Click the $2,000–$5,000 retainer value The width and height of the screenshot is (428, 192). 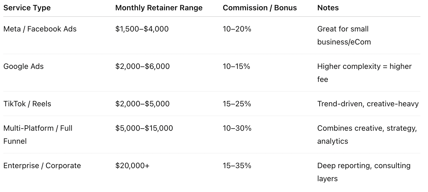[x=142, y=104]
